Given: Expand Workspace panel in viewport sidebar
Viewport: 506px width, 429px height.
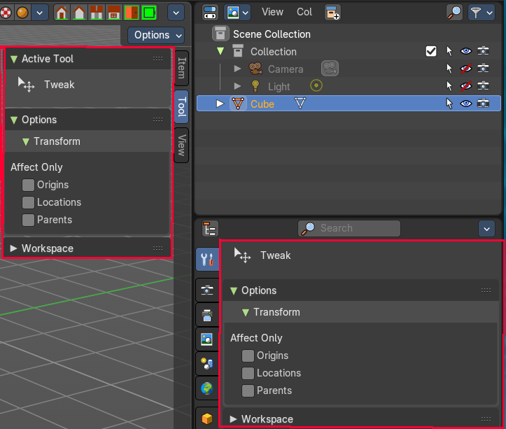Looking at the screenshot, I should (x=13, y=248).
